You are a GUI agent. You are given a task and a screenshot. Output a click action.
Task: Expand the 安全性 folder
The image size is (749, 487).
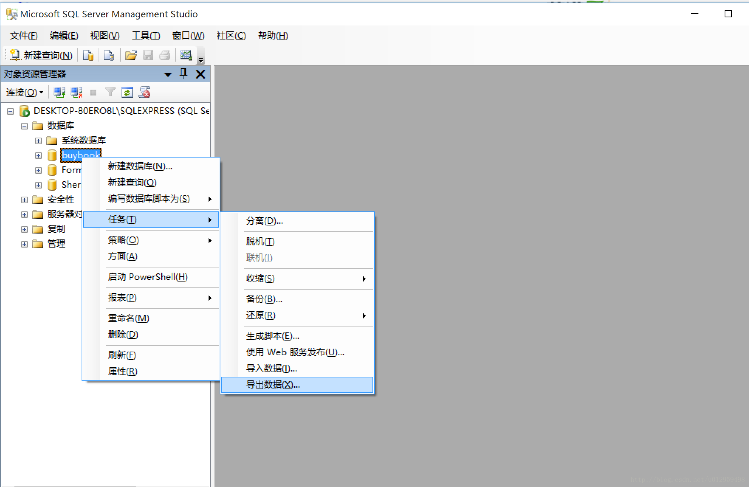(24, 200)
